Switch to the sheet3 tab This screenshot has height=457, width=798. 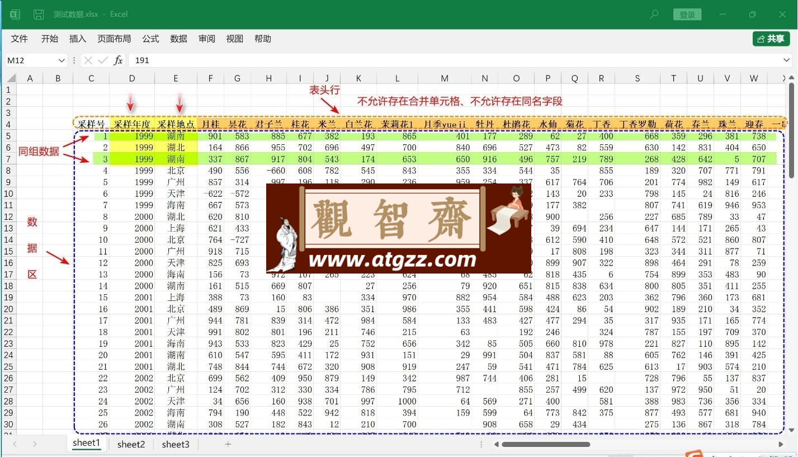(x=176, y=444)
